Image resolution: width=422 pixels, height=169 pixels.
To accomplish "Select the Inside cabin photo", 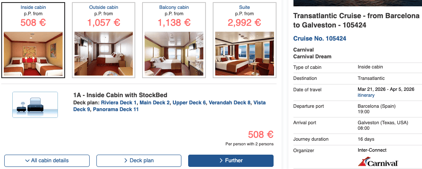I will [x=34, y=54].
